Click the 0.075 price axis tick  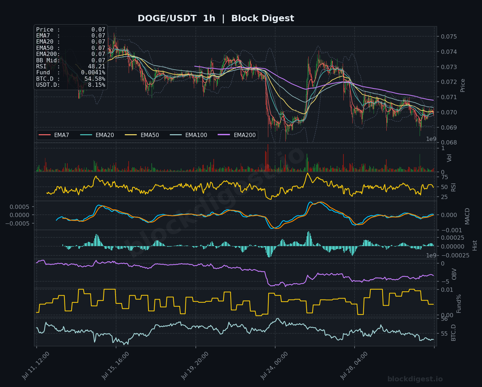click(x=449, y=36)
